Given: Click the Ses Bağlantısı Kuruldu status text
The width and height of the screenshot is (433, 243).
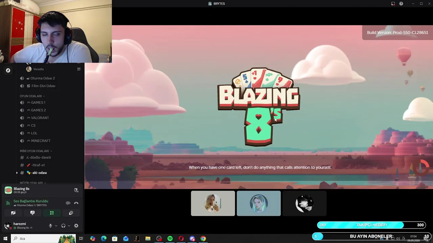Looking at the screenshot, I should (31, 201).
